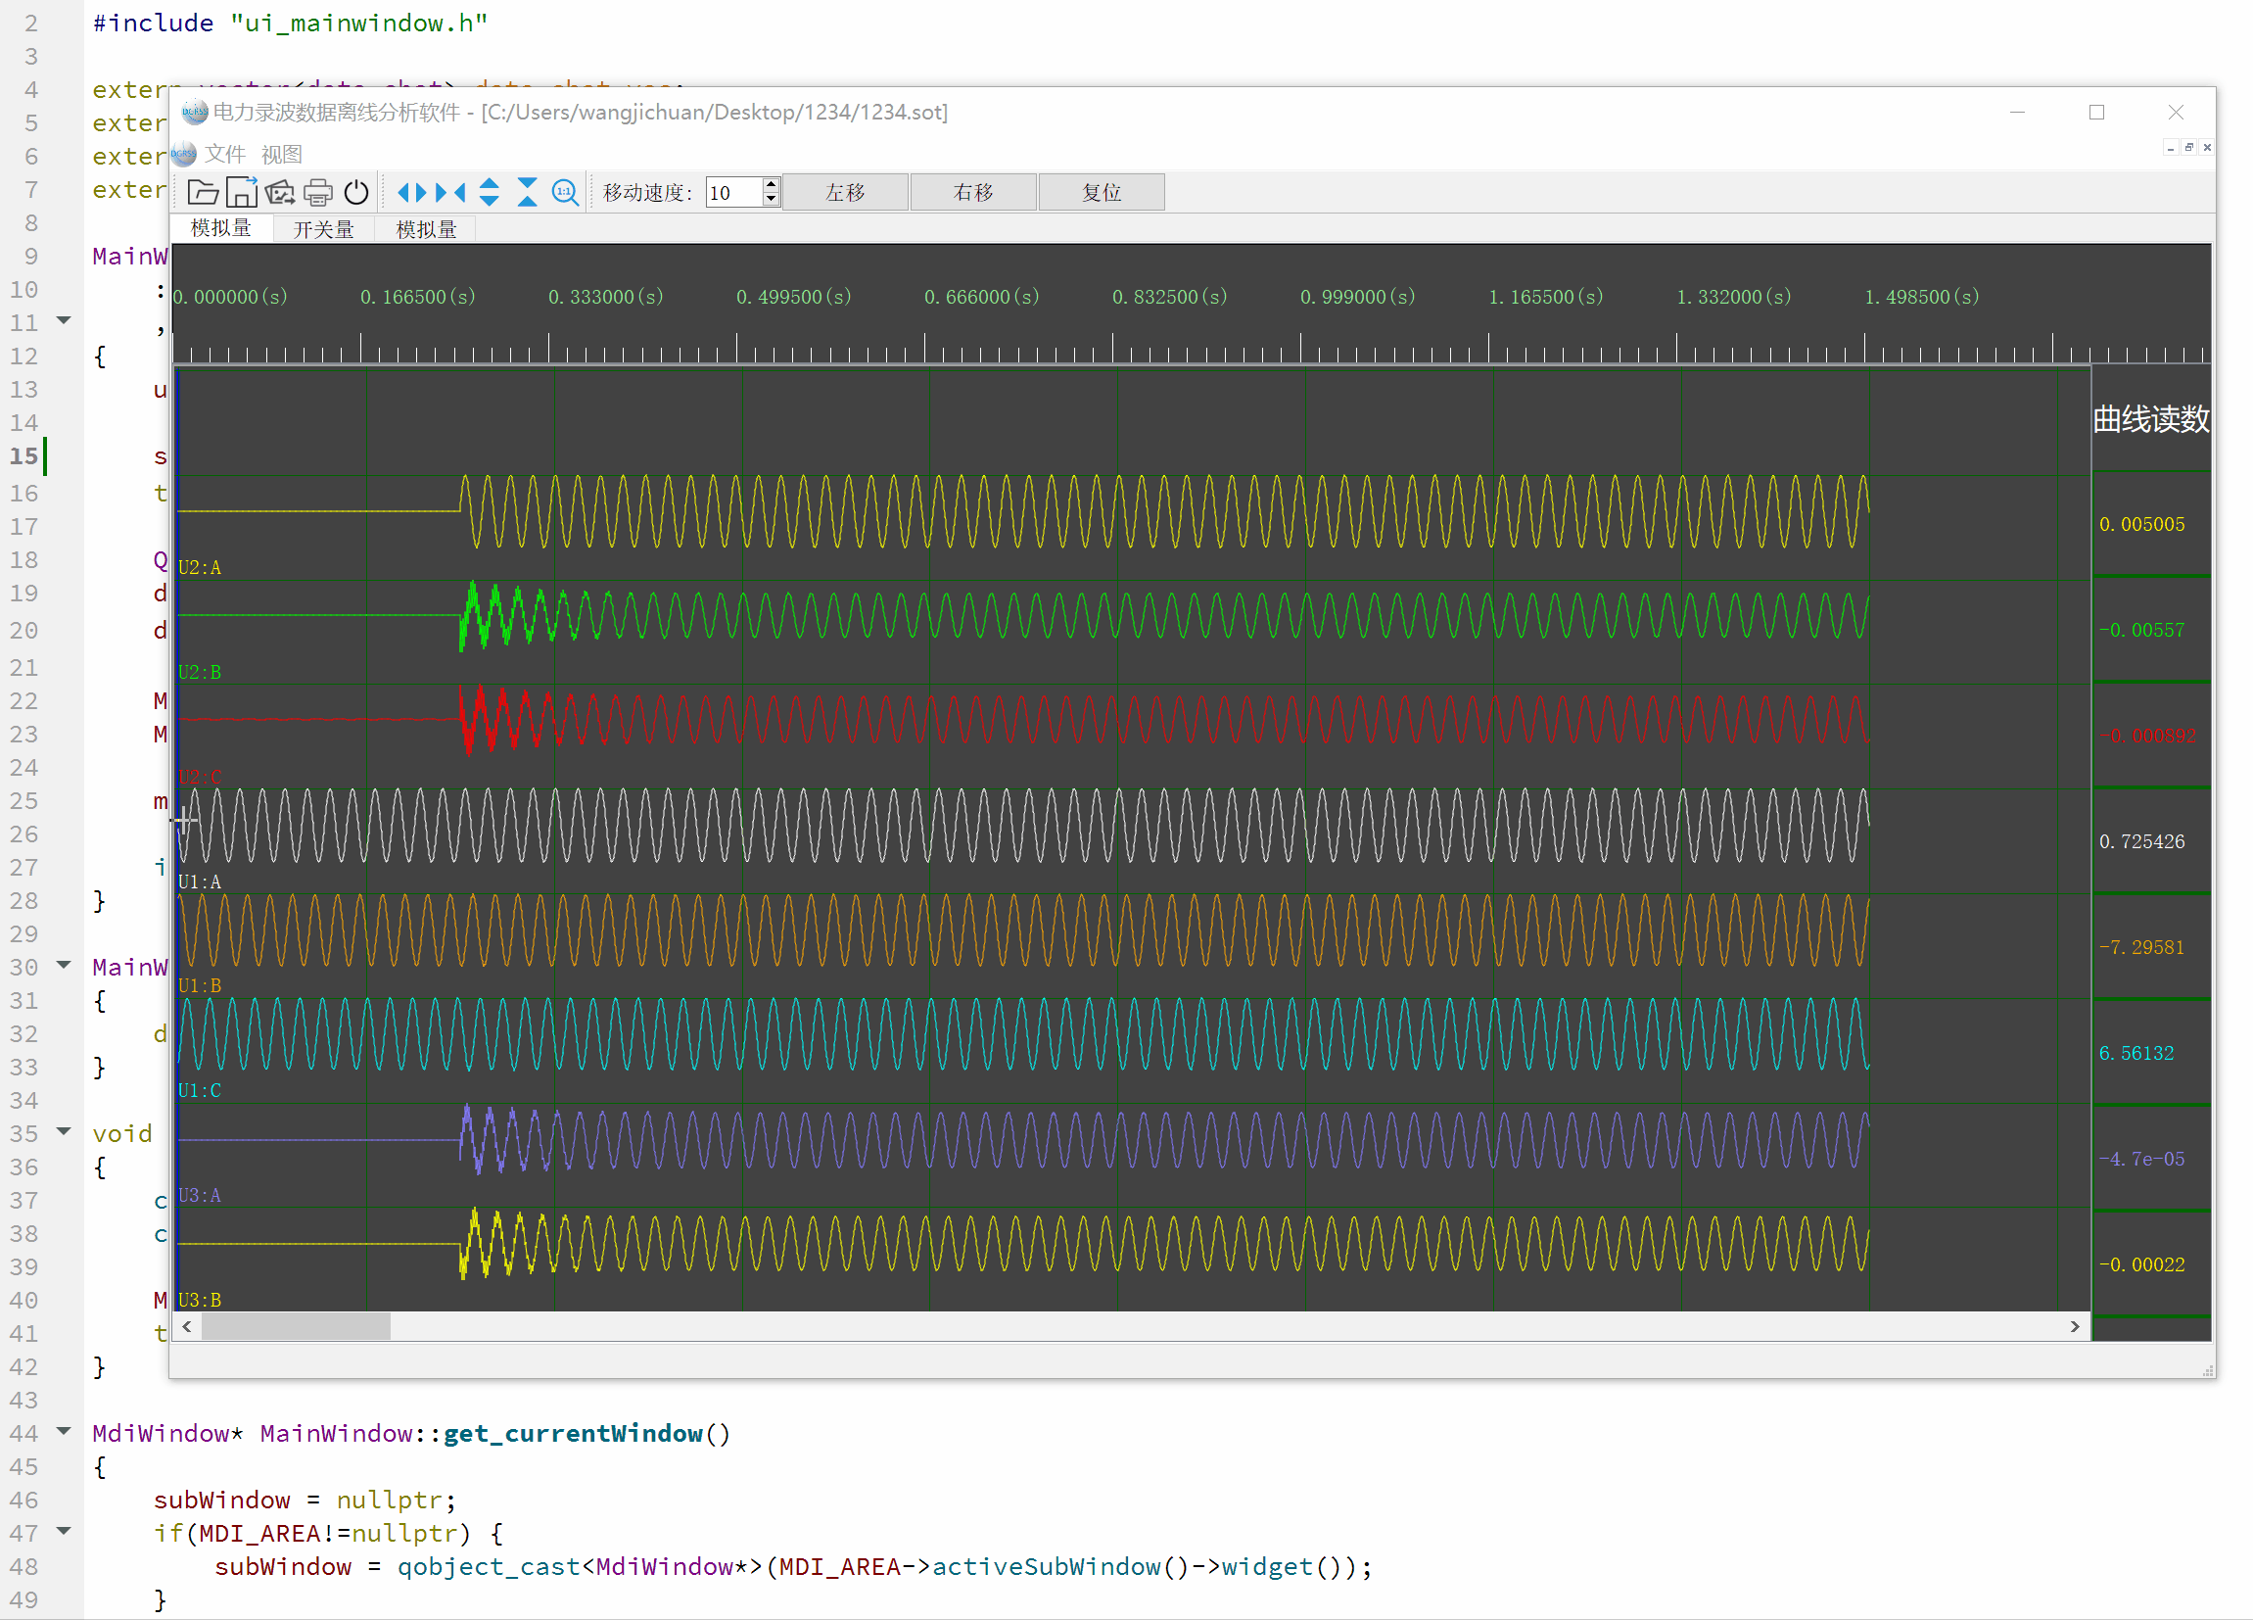The image size is (2253, 1620).
Task: Click the export image icon
Action: coord(280,192)
